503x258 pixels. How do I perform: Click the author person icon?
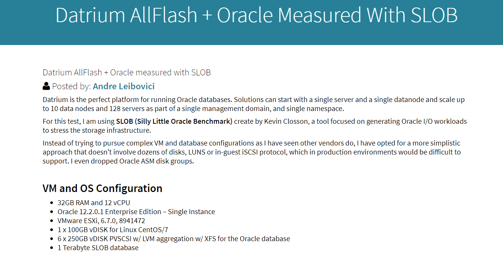tap(46, 86)
